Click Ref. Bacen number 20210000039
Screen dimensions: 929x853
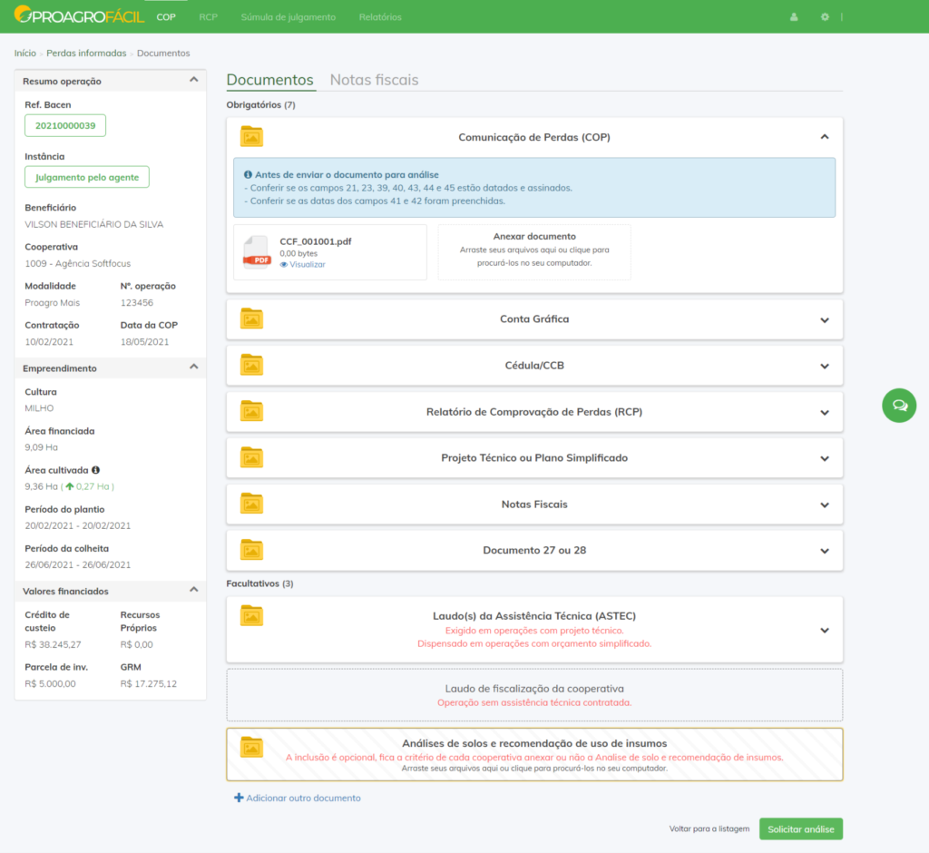click(x=65, y=125)
